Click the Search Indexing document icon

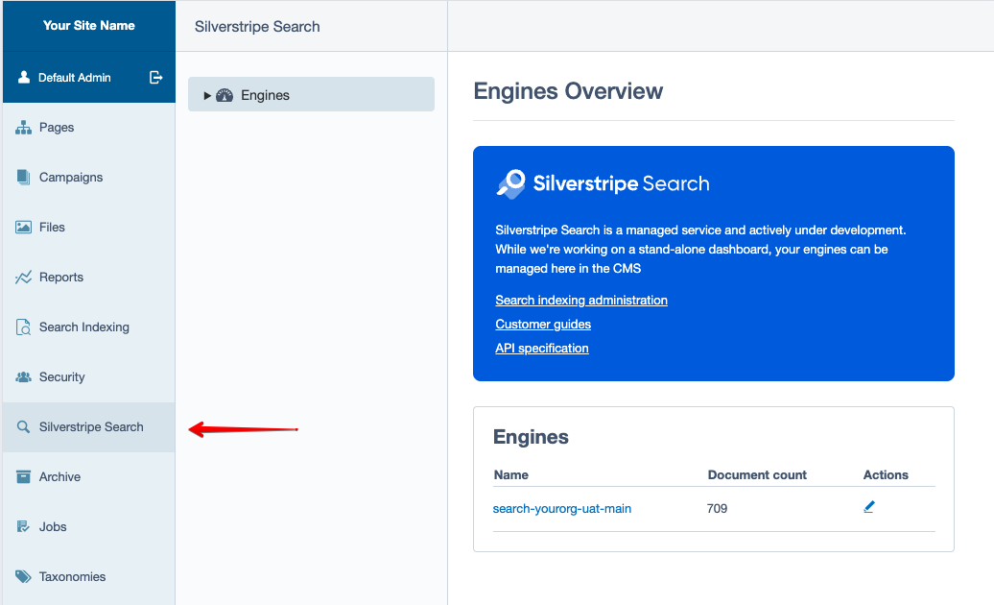tap(24, 327)
